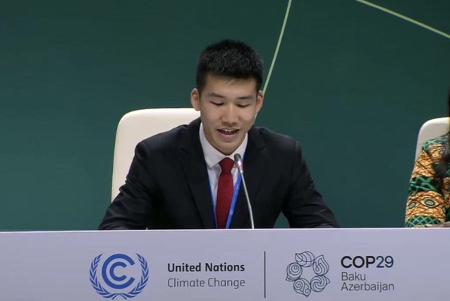This screenshot has width=450, height=301.
Task: Click the vertical divider line between logos
Action: pos(264,275)
